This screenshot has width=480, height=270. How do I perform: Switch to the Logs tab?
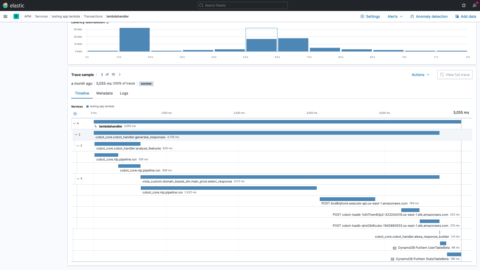pos(124,93)
